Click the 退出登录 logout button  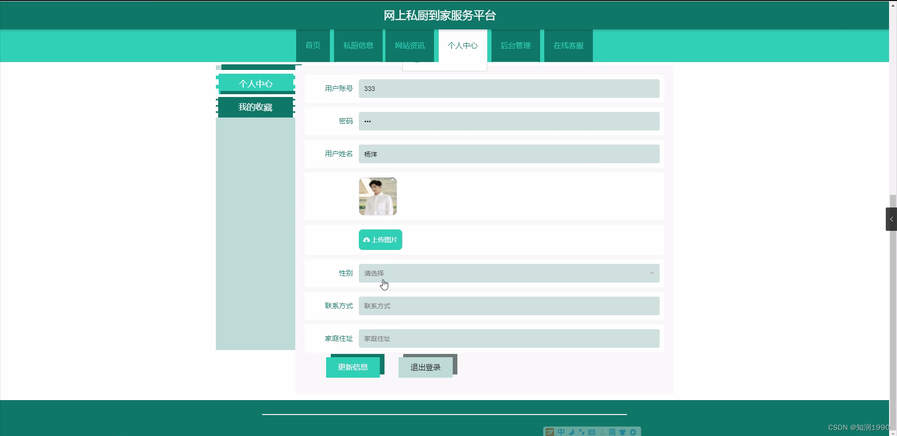pos(425,367)
